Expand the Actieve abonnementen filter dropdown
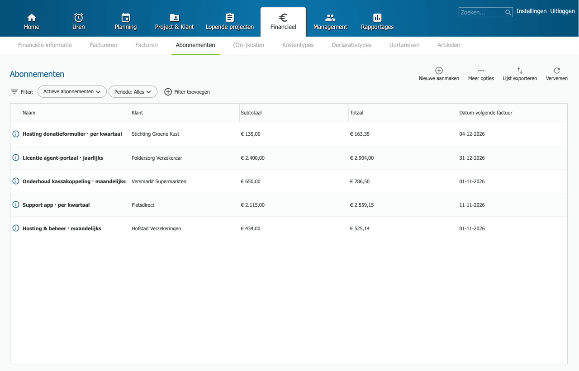This screenshot has height=371, width=579. 72,92
